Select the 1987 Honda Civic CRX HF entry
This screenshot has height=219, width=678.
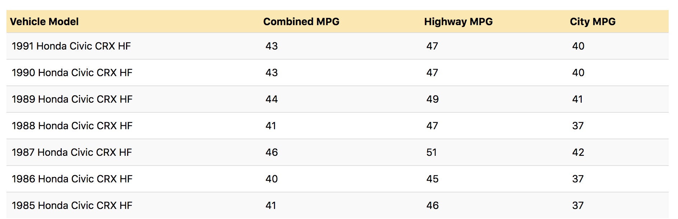coord(72,152)
